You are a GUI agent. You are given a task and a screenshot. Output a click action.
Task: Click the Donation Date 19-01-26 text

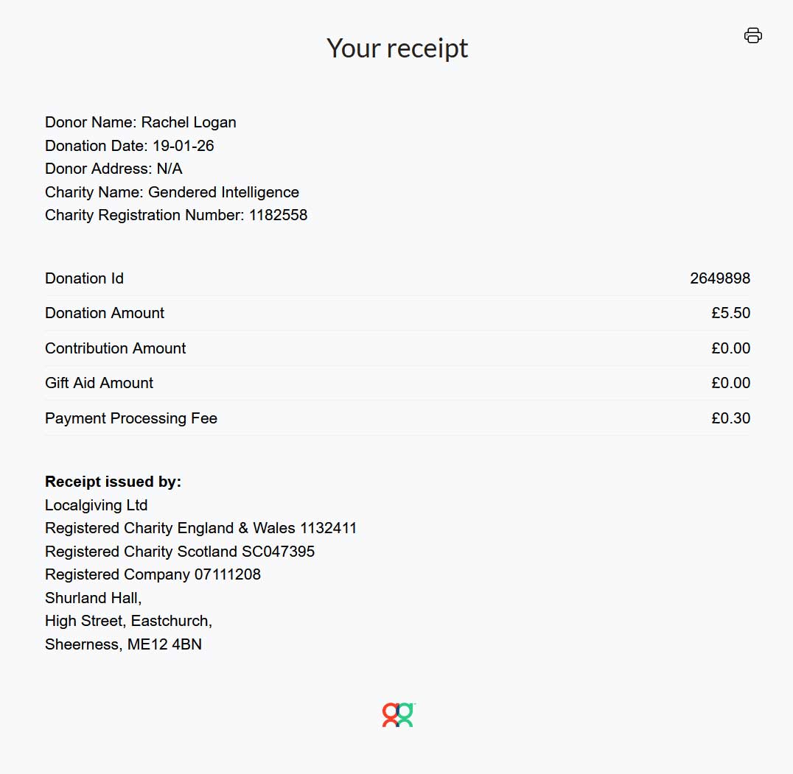(130, 146)
